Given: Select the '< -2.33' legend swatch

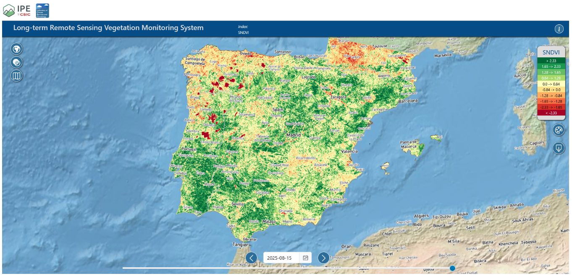Looking at the screenshot, I should [551, 113].
